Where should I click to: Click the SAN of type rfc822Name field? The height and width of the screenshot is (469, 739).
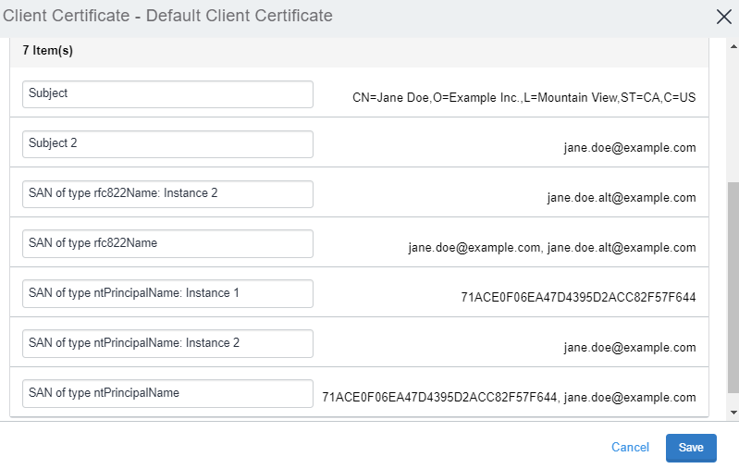coord(167,243)
